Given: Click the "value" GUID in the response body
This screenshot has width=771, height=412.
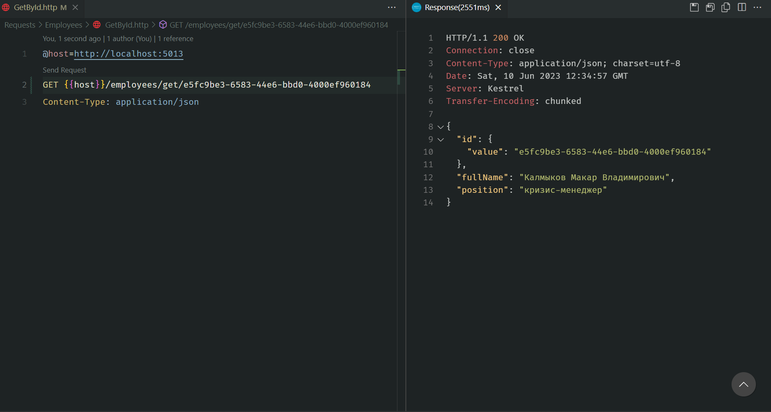Looking at the screenshot, I should [612, 152].
